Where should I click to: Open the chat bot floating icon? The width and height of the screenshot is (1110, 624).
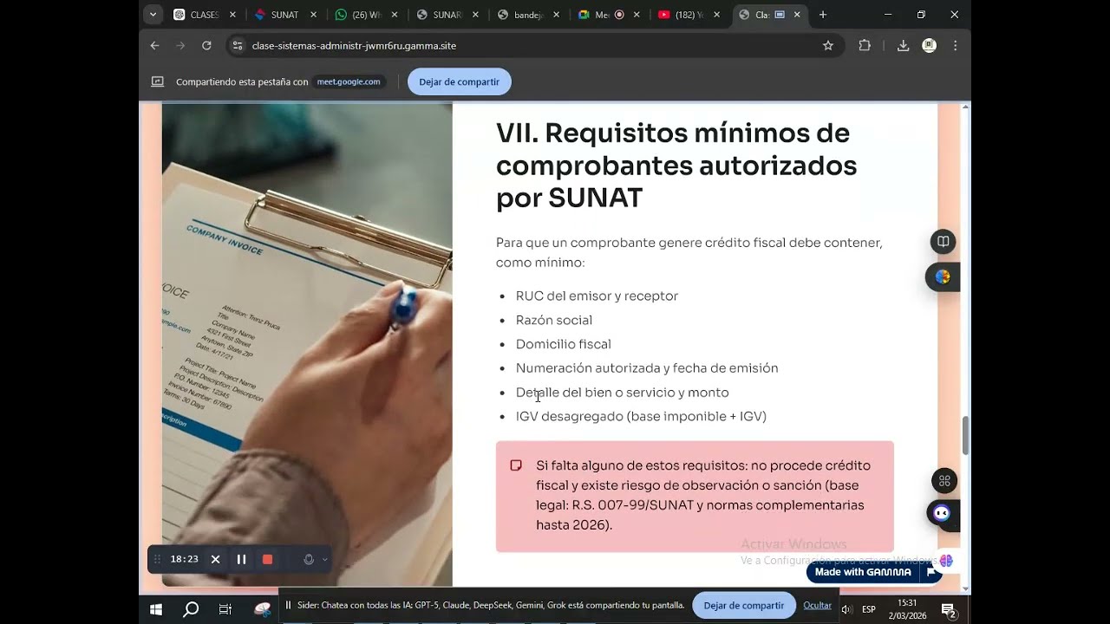pos(942,513)
